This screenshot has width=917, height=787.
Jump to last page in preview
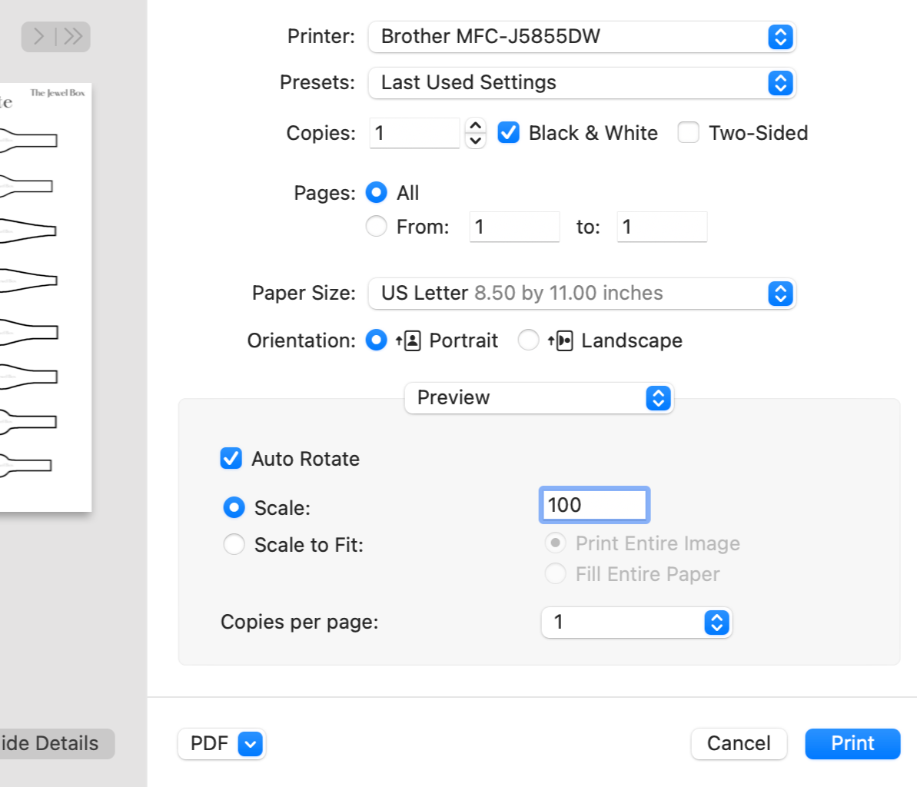coord(72,36)
